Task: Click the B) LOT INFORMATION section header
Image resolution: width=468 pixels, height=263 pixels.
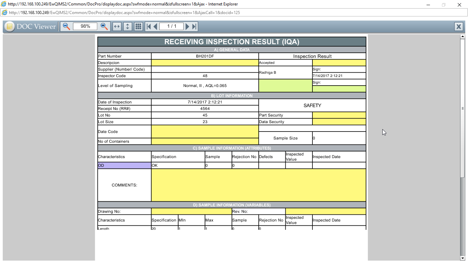Action: click(x=232, y=96)
